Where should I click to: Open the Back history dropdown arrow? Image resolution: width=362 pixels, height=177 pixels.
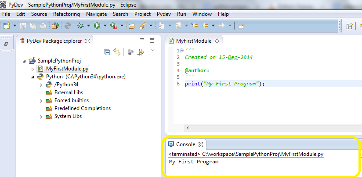click(x=213, y=26)
